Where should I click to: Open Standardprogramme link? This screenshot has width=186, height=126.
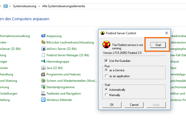pyautogui.click(x=60, y=87)
